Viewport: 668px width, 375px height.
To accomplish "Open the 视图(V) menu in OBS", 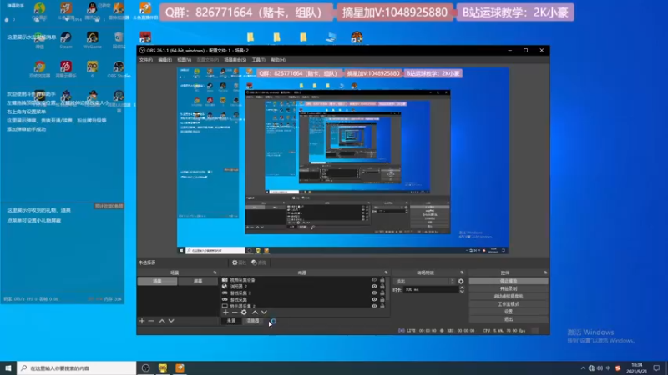I will (184, 60).
